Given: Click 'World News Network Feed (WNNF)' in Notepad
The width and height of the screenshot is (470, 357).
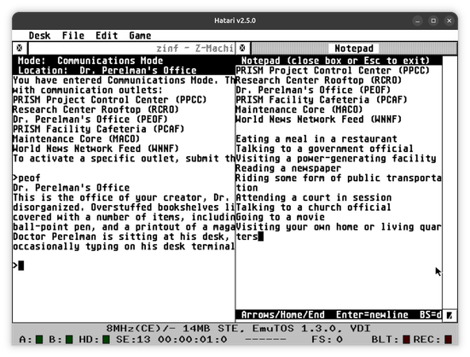Looking at the screenshot, I should 319,120.
